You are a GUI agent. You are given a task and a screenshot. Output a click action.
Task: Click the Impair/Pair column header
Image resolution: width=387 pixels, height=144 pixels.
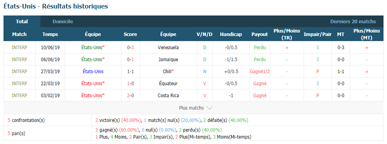click(318, 34)
